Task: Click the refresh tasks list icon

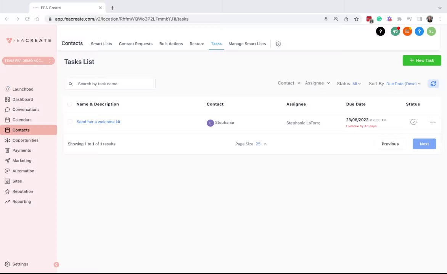Action: click(x=433, y=84)
